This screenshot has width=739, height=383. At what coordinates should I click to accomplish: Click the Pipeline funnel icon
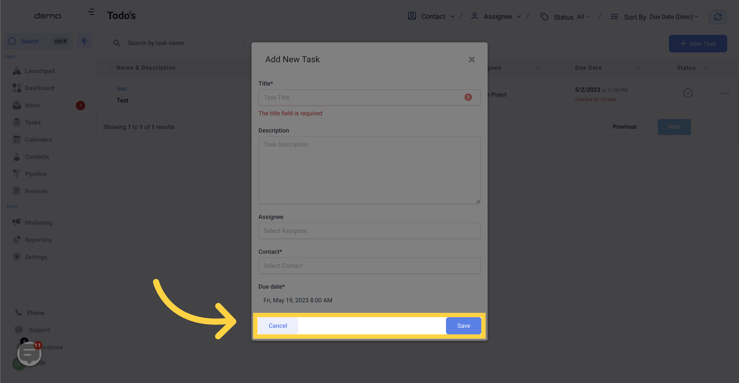(x=17, y=174)
